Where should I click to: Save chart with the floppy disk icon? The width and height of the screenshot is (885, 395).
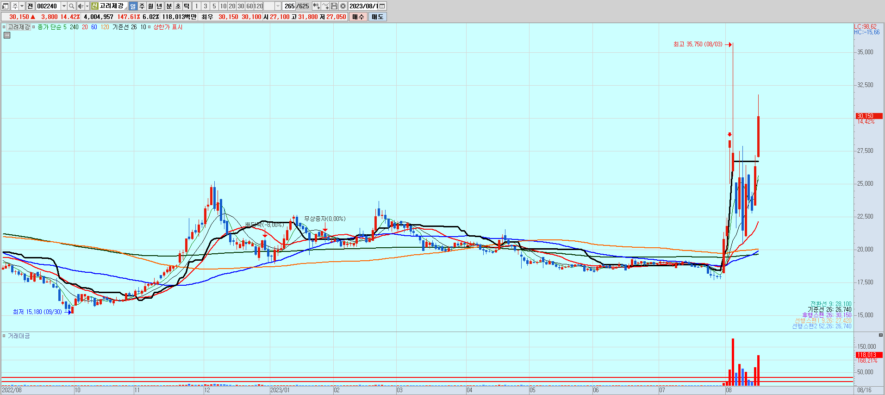(334, 6)
